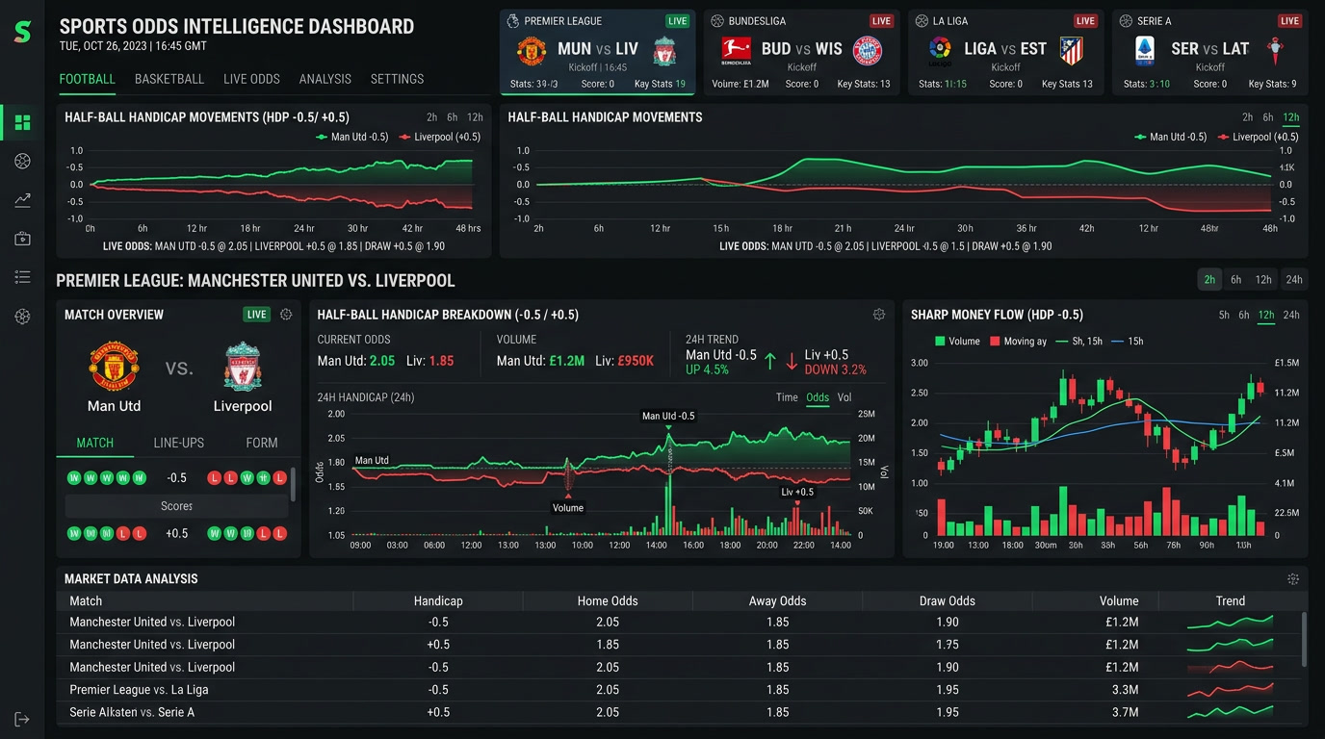Open the Serie A SER vs LAT card

1210,53
